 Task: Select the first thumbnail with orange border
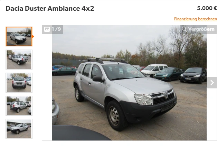19,36
